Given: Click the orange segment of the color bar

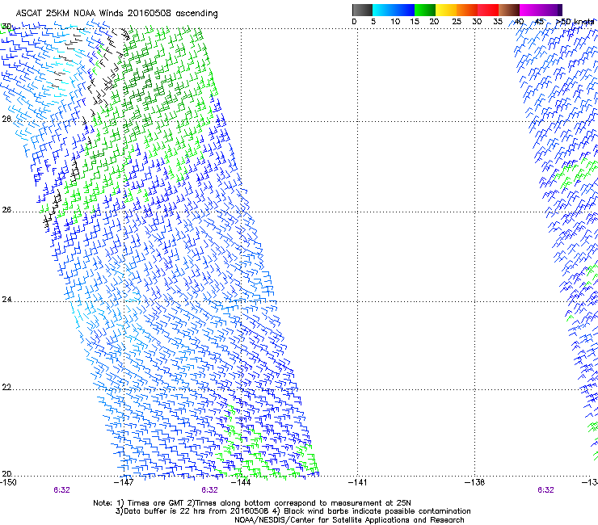Looking at the screenshot, I should 467,10.
